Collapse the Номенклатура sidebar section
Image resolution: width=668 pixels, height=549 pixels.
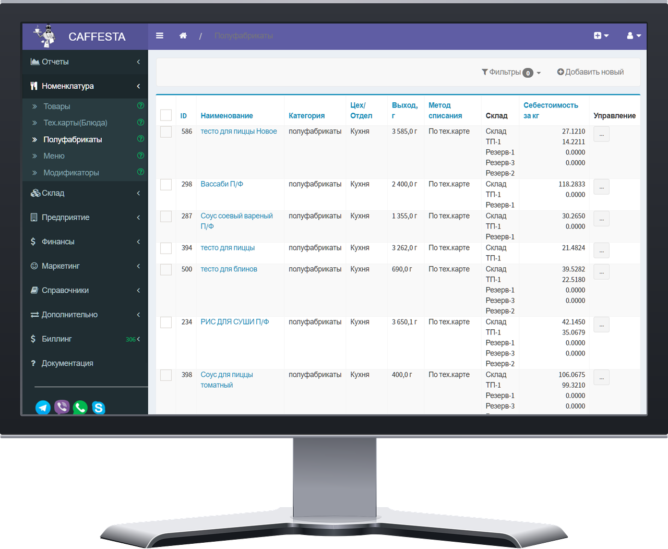(x=85, y=86)
